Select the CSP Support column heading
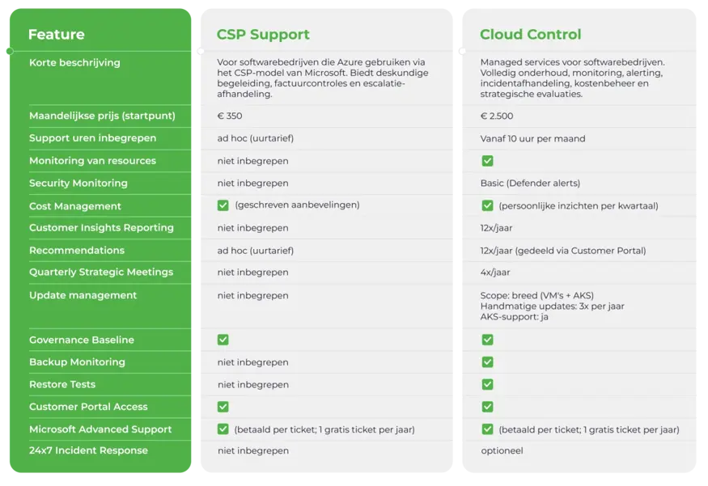The width and height of the screenshot is (708, 486). coord(263,35)
